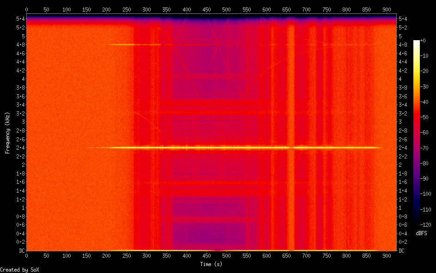This screenshot has width=436, height=273.
Task: Click the 4 label on the right frequency axis
Action: click(x=401, y=79)
